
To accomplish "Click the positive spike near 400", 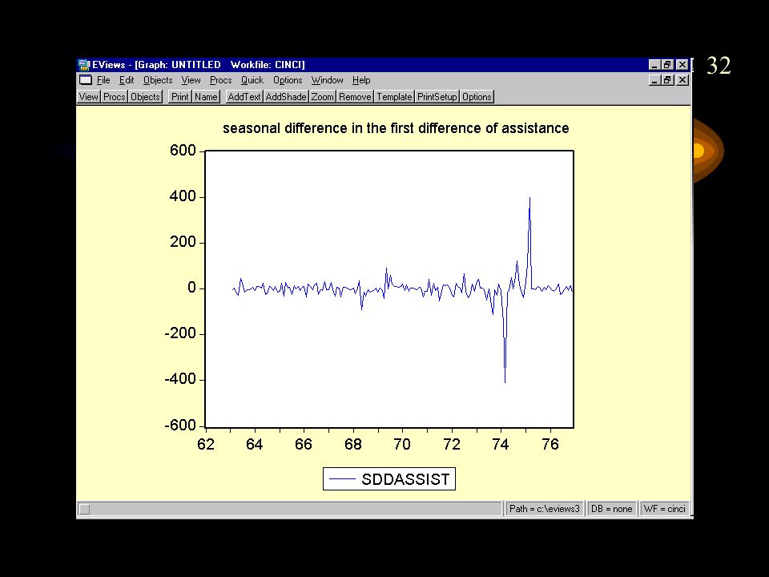I will [x=529, y=198].
